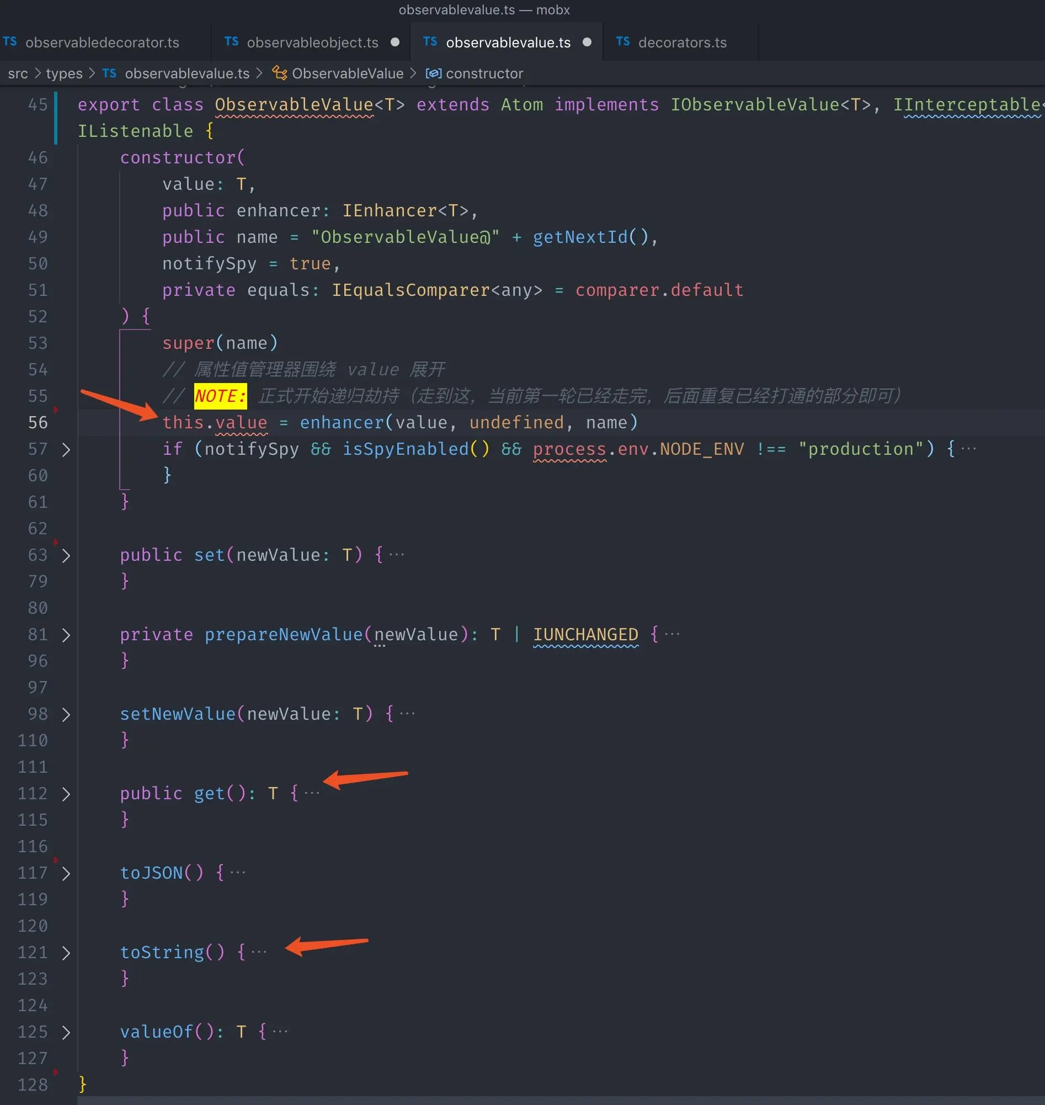Screen dimensions: 1045x1105
Task: Click the observablevalue.ts breadcrumb file icon
Action: click(x=109, y=73)
